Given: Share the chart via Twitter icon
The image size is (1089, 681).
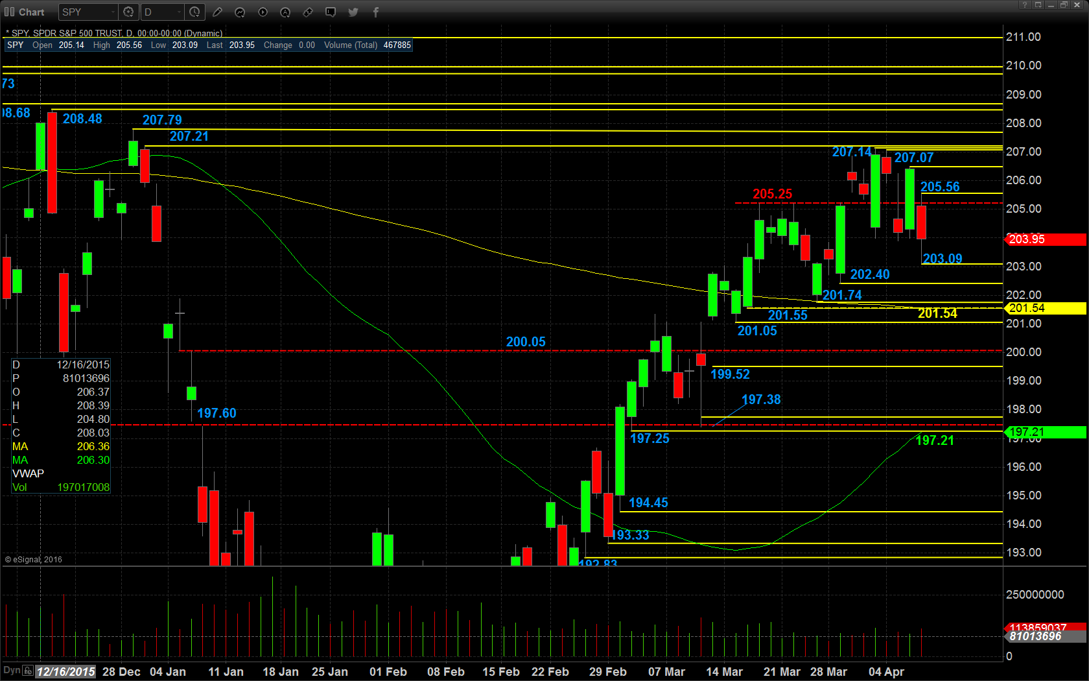Looking at the screenshot, I should [x=353, y=12].
